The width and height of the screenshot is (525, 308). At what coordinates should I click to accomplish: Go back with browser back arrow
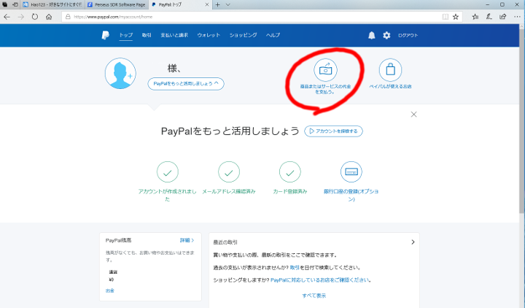[7, 17]
